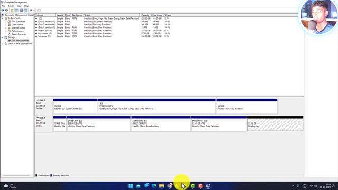Open the Windows Start button on taskbar
The height and width of the screenshot is (190, 338).
(x=130, y=186)
